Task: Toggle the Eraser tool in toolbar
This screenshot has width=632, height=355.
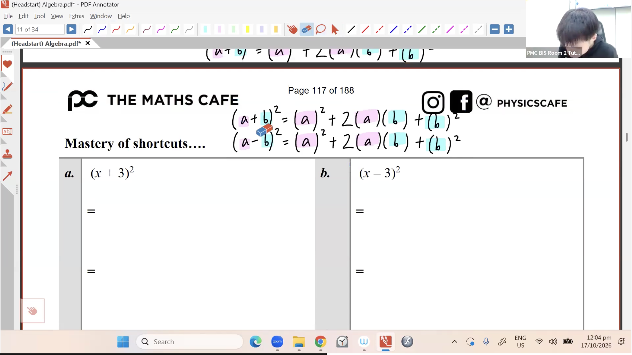Action: click(x=306, y=29)
